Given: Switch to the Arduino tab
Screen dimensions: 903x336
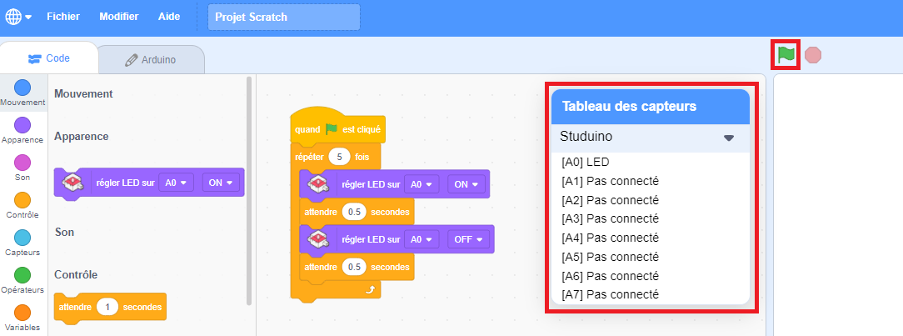Looking at the screenshot, I should [151, 59].
